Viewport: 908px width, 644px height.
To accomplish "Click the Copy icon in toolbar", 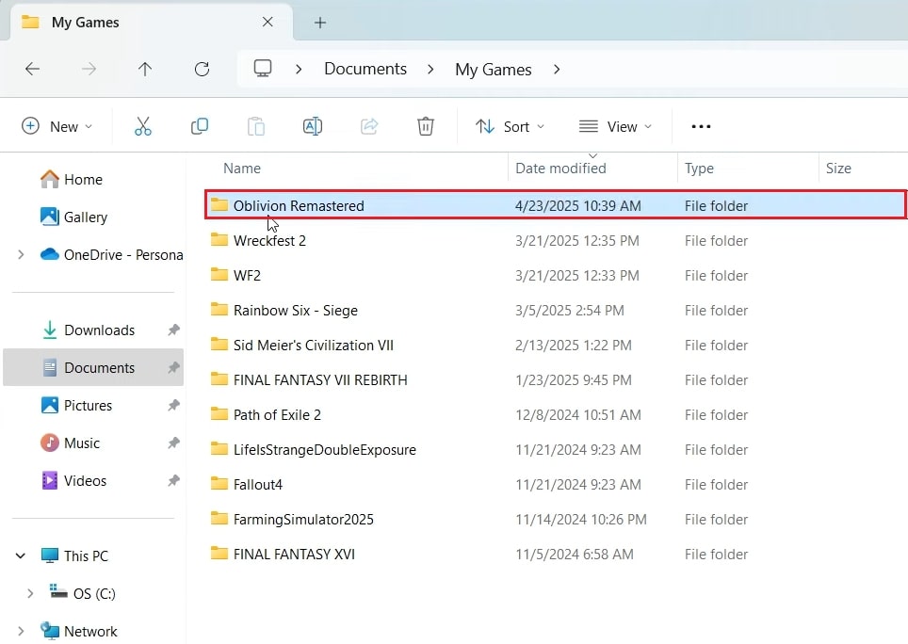I will (199, 126).
